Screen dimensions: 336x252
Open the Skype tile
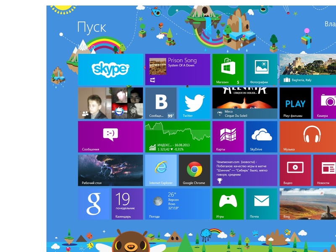110,69
